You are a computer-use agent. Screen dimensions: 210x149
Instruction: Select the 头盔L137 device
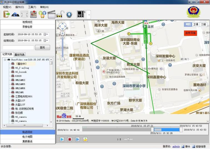pos(20,105)
